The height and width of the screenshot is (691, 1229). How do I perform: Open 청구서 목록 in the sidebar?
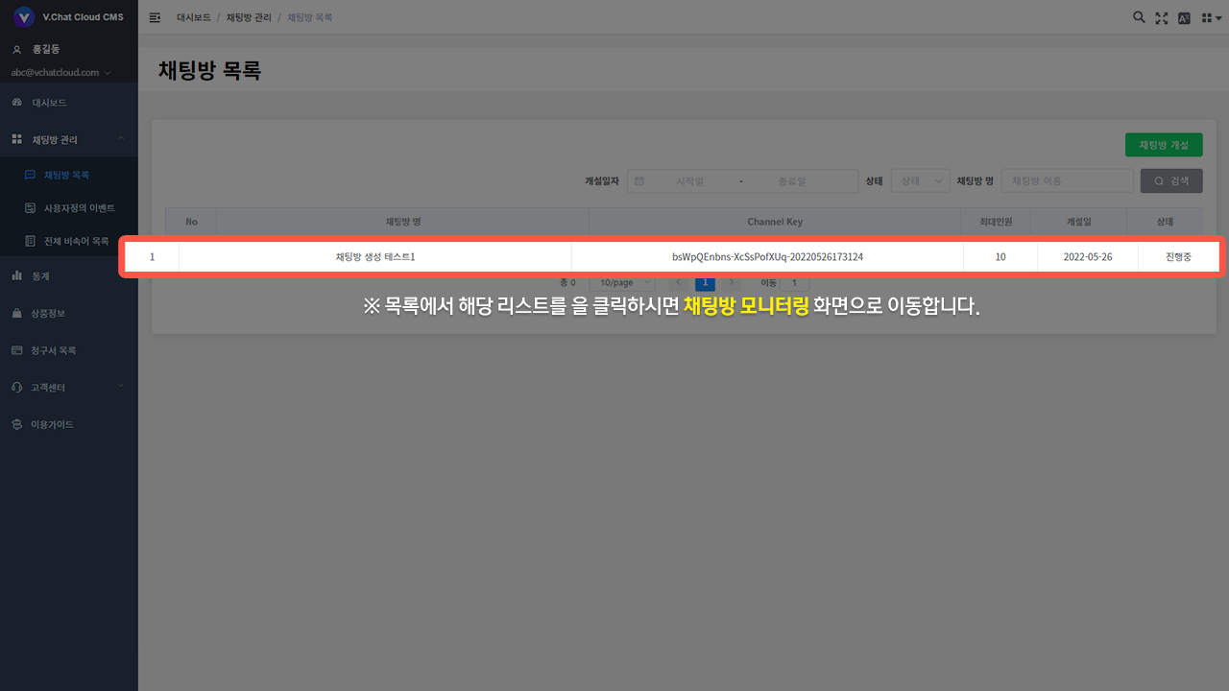coord(69,350)
